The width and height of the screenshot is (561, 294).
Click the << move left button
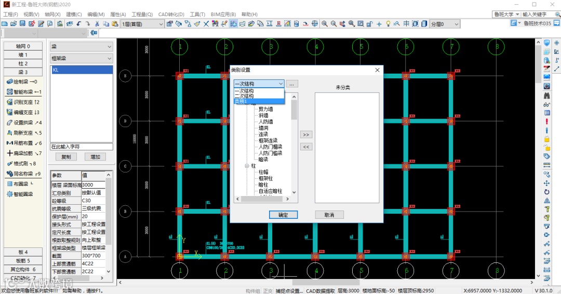[x=306, y=147]
